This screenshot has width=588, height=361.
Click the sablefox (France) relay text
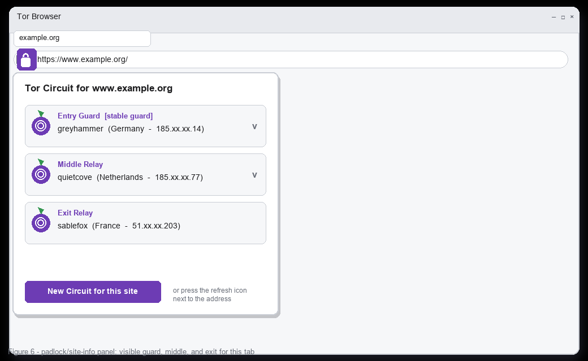pyautogui.click(x=119, y=226)
